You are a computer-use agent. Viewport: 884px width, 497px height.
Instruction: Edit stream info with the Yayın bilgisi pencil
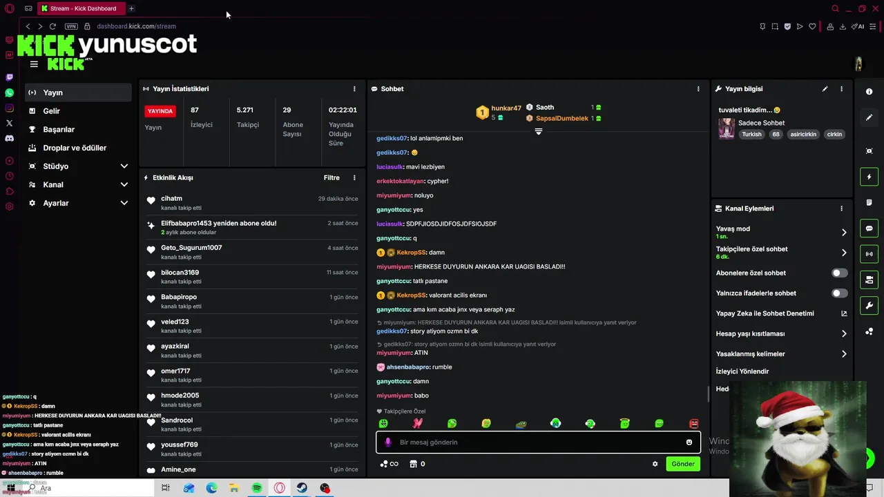coord(825,89)
